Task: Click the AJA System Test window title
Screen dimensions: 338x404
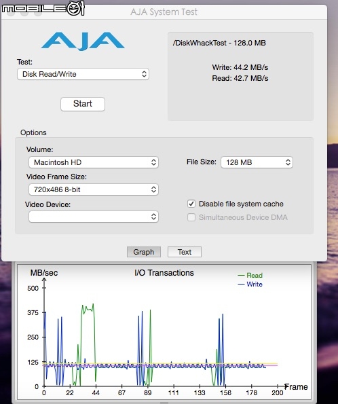Action: [x=164, y=12]
